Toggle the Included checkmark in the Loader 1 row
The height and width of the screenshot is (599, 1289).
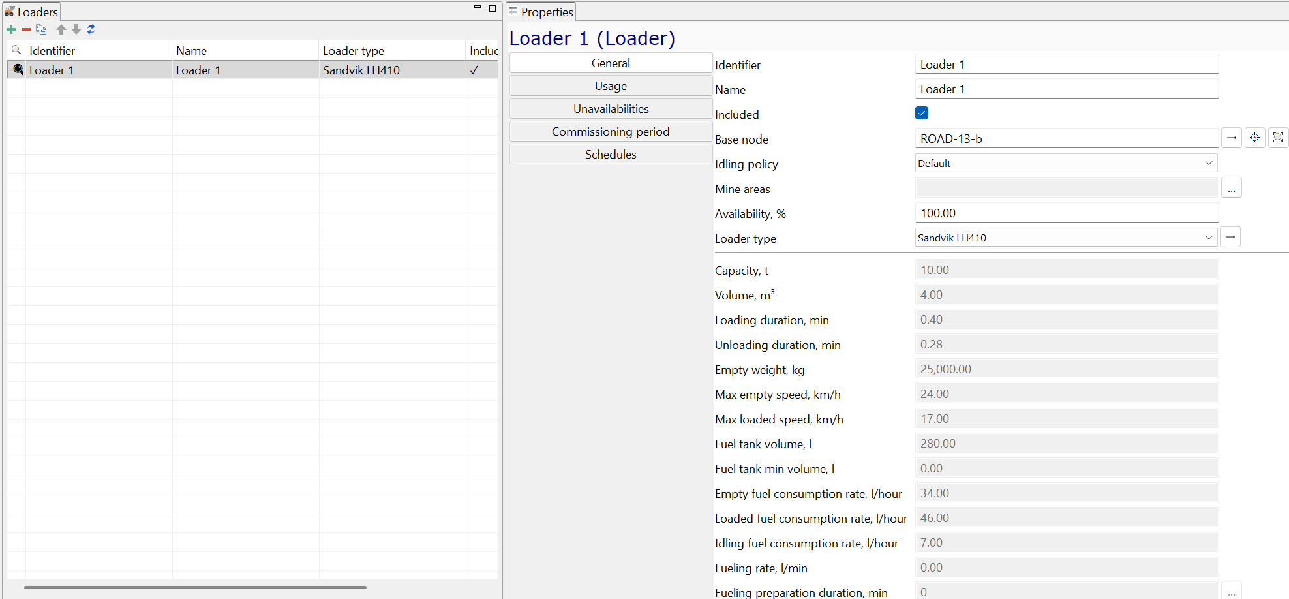(x=474, y=70)
